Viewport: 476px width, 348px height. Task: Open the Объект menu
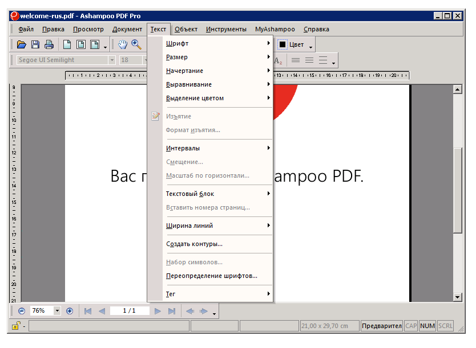tap(186, 29)
